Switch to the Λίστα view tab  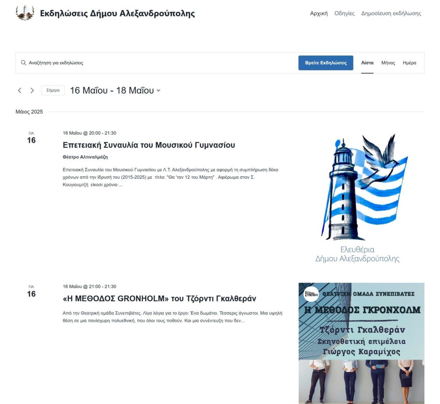coord(367,63)
